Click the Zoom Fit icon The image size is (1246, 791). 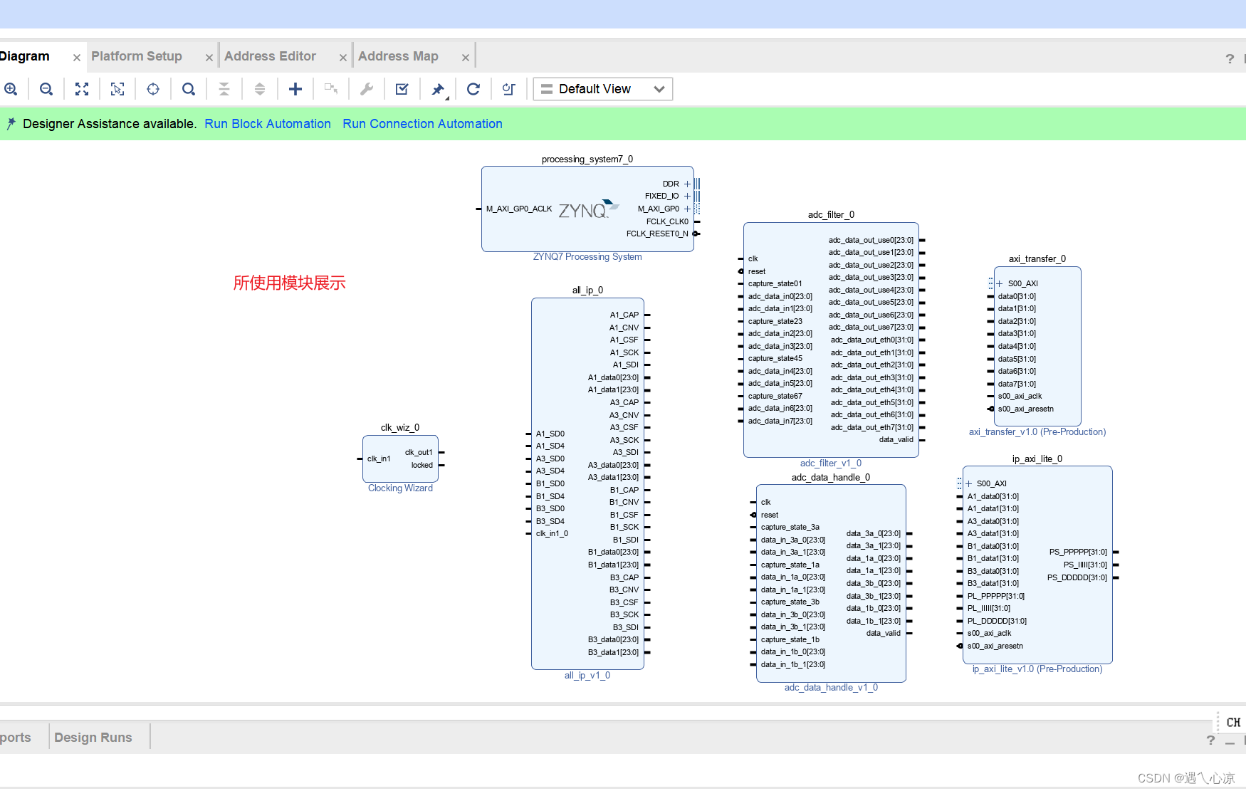pyautogui.click(x=82, y=89)
